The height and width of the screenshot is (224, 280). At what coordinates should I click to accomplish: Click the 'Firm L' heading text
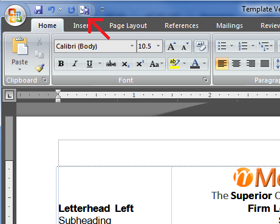[264, 208]
